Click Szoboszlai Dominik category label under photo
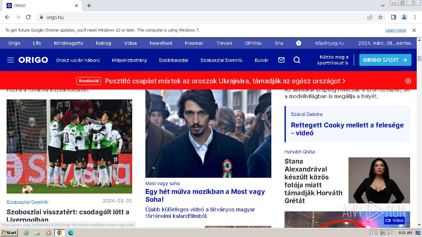 point(27,202)
